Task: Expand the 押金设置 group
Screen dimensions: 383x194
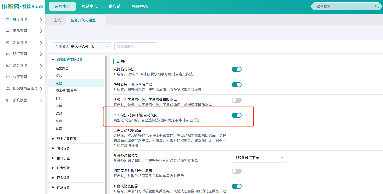Action: (53, 178)
